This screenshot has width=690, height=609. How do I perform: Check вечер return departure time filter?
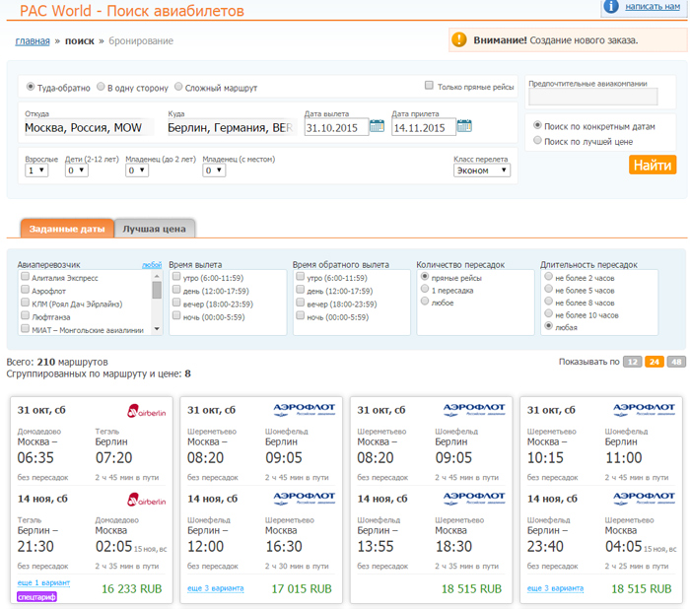tap(300, 303)
